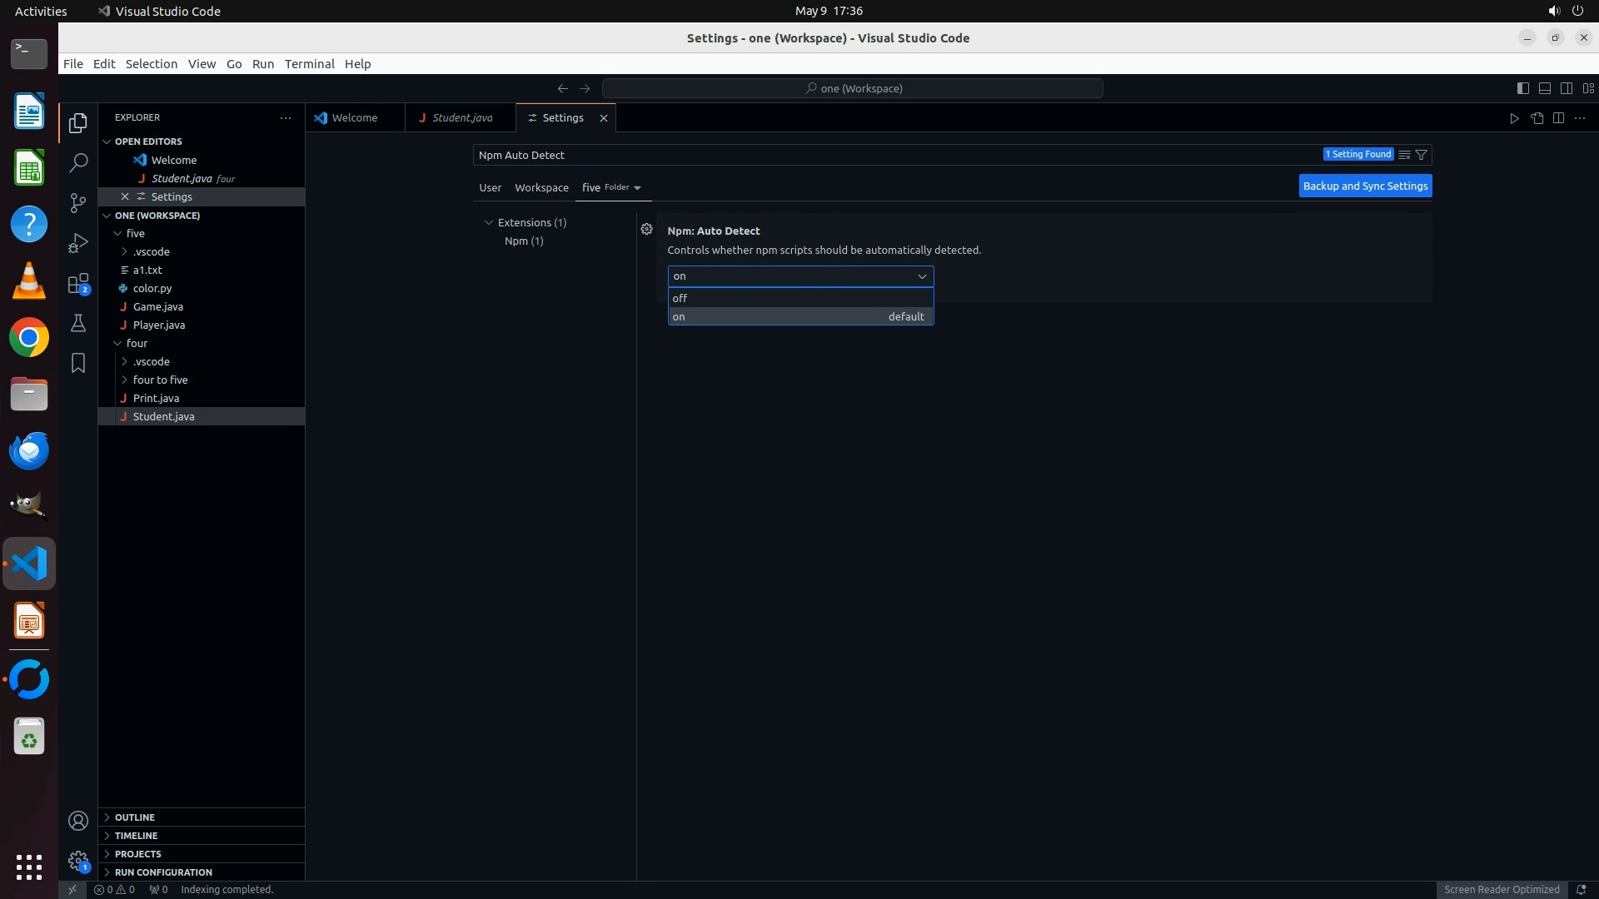Switch to the Student.java tab
The image size is (1599, 899).
[461, 117]
